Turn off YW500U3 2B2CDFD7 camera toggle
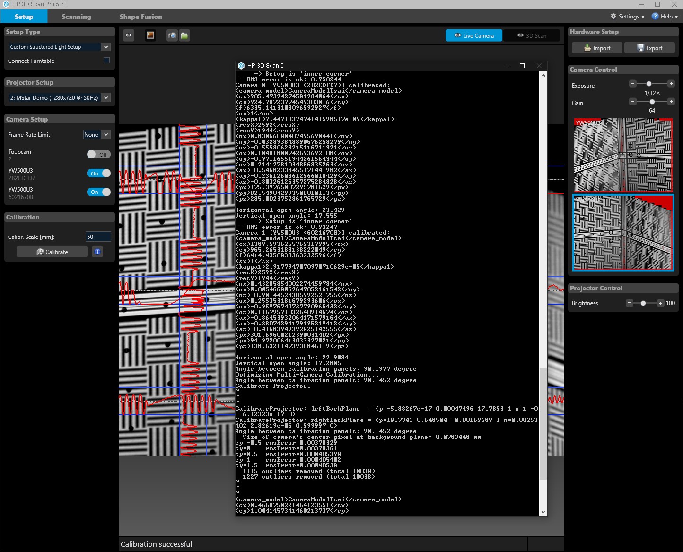Image resolution: width=683 pixels, height=552 pixels. tap(98, 174)
